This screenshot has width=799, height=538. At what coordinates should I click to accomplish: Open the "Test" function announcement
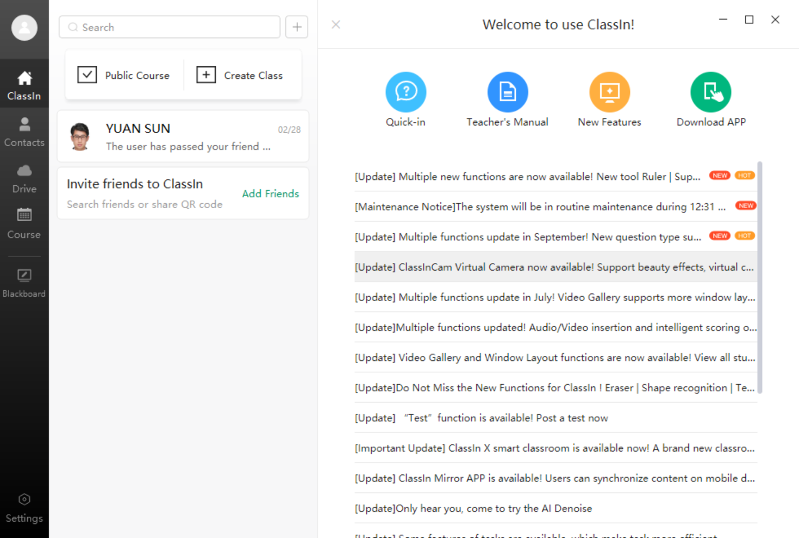[555, 418]
